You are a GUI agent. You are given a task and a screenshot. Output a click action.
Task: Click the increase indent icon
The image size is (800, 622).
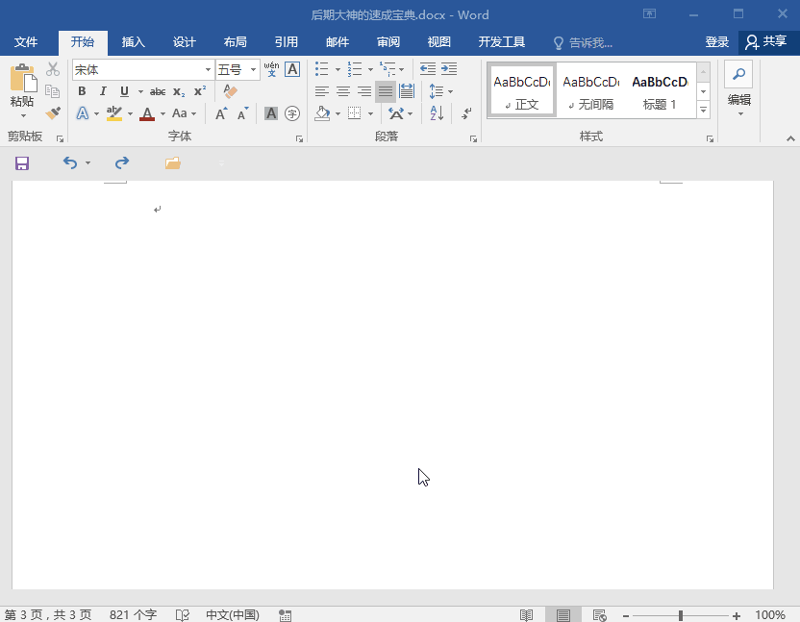pyautogui.click(x=449, y=69)
